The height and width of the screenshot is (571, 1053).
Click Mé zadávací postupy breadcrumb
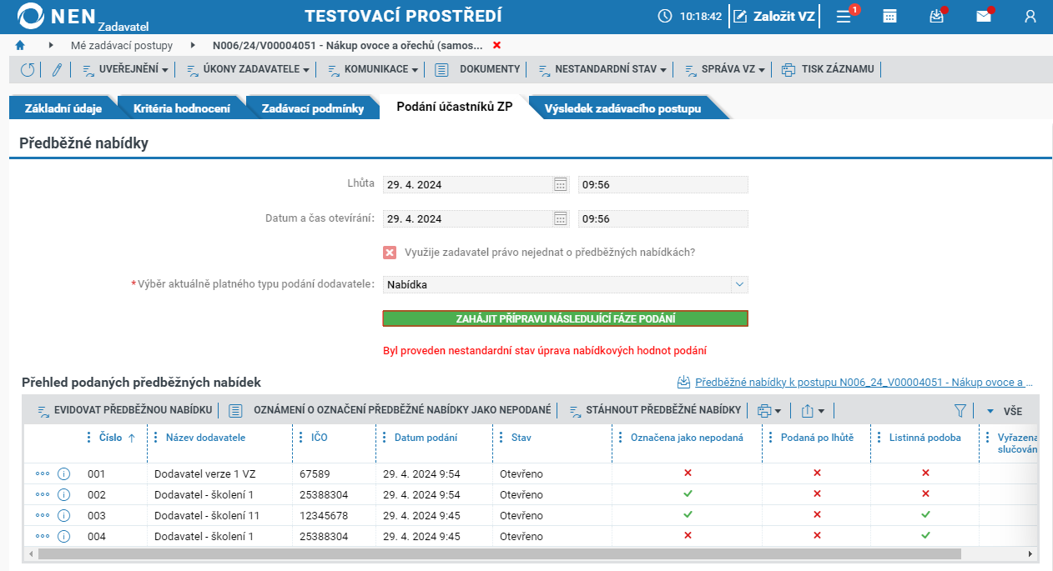pos(121,45)
